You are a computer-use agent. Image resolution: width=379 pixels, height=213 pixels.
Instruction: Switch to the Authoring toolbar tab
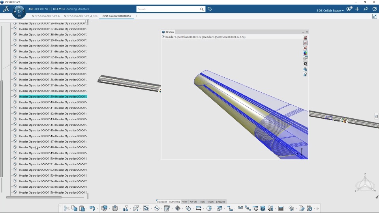[x=174, y=202]
